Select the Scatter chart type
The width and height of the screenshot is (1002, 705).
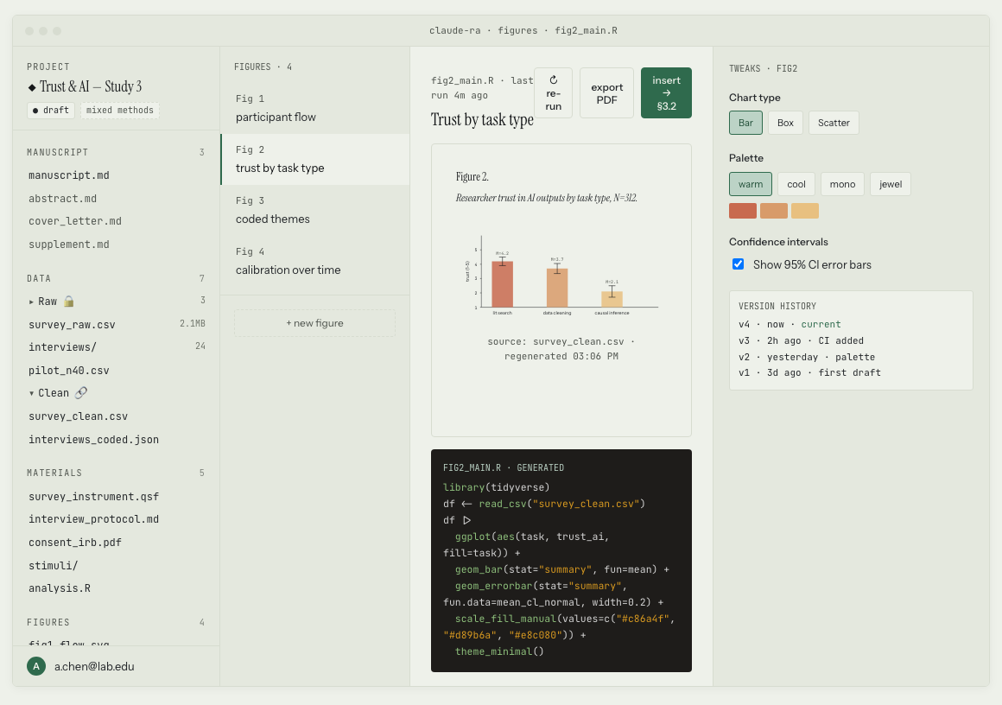pos(833,123)
